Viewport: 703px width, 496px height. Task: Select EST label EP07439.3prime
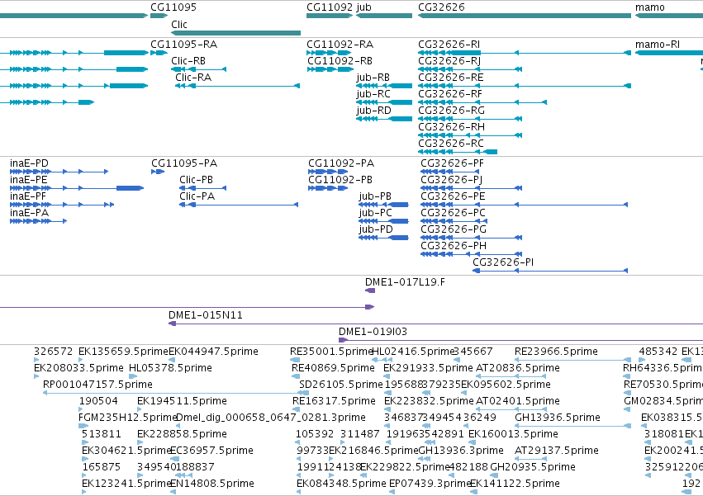pos(430,484)
